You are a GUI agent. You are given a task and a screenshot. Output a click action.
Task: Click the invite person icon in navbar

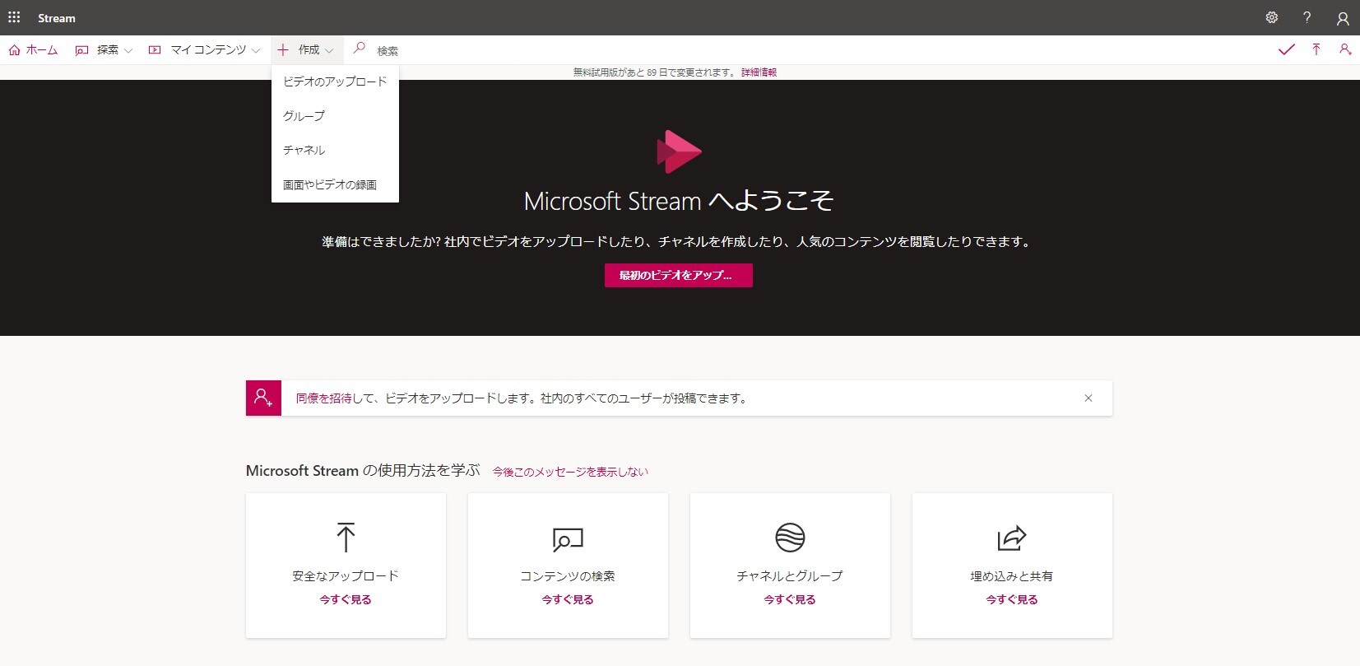(1345, 49)
